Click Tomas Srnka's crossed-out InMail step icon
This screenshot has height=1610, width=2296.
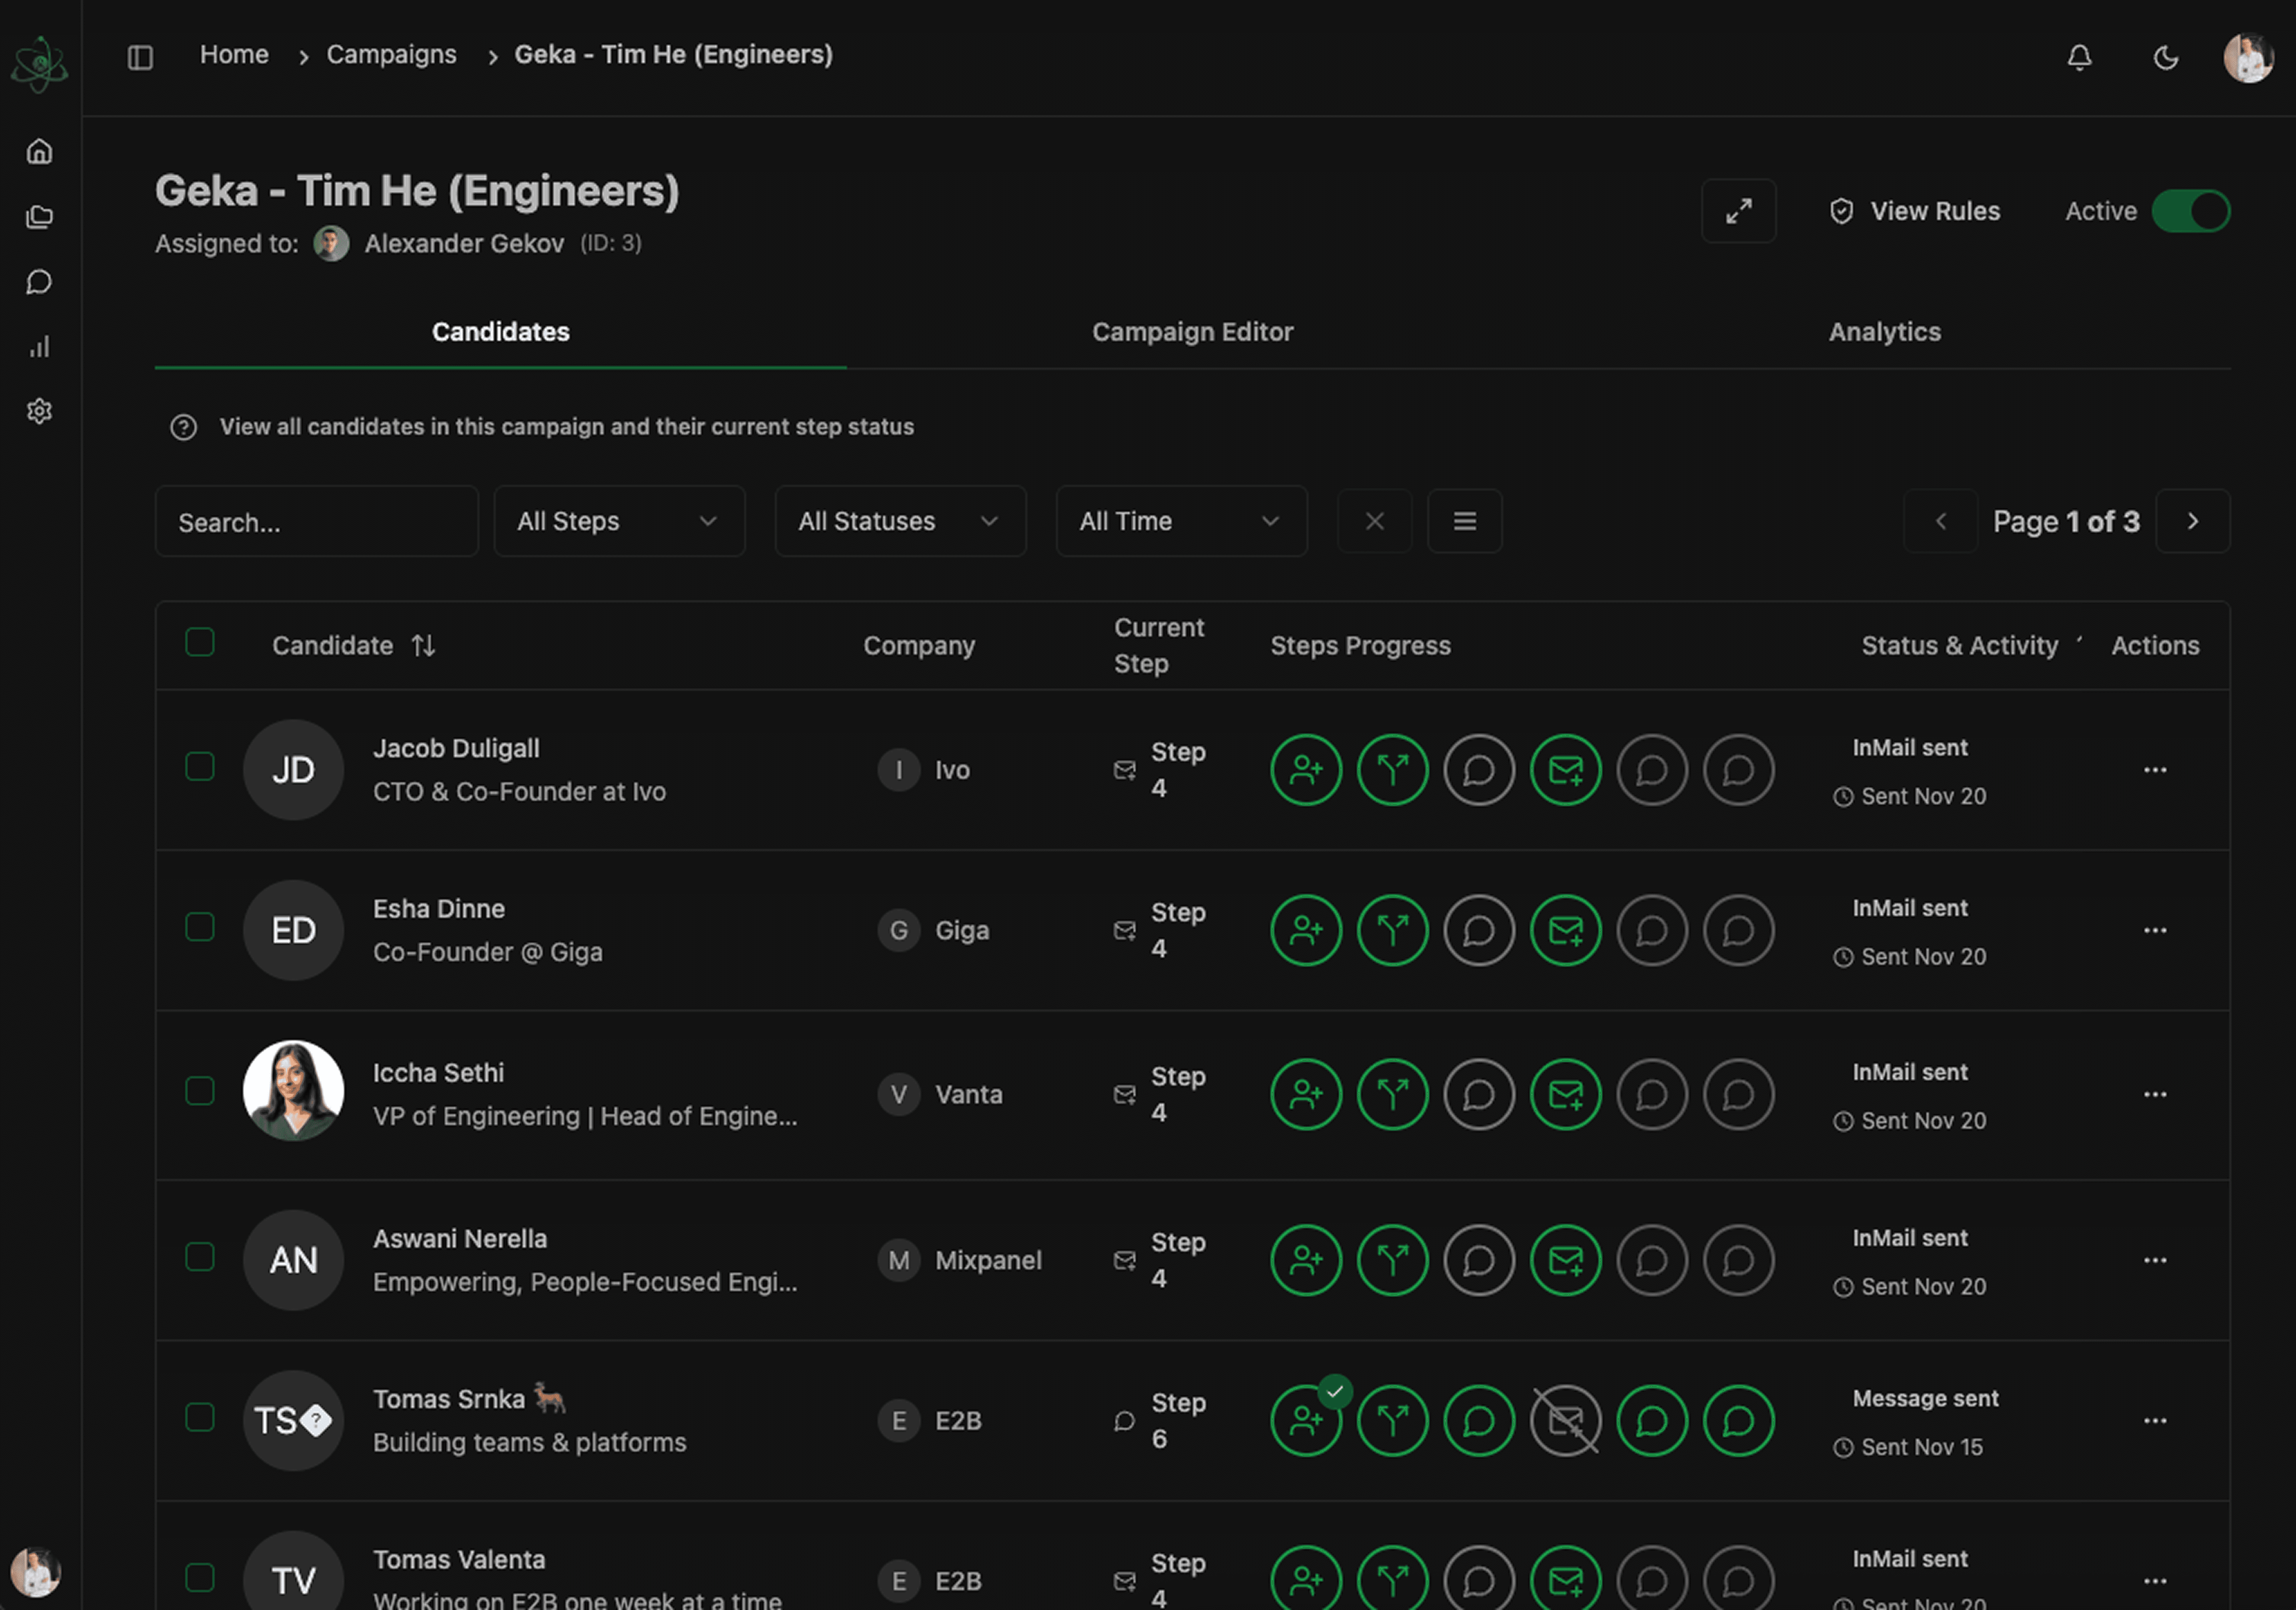coord(1565,1420)
